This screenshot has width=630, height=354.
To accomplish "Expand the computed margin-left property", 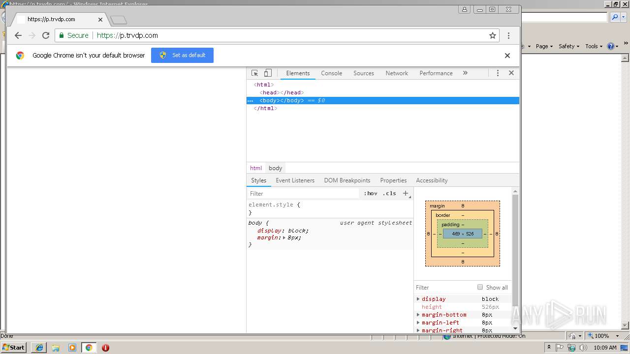I will pos(418,323).
